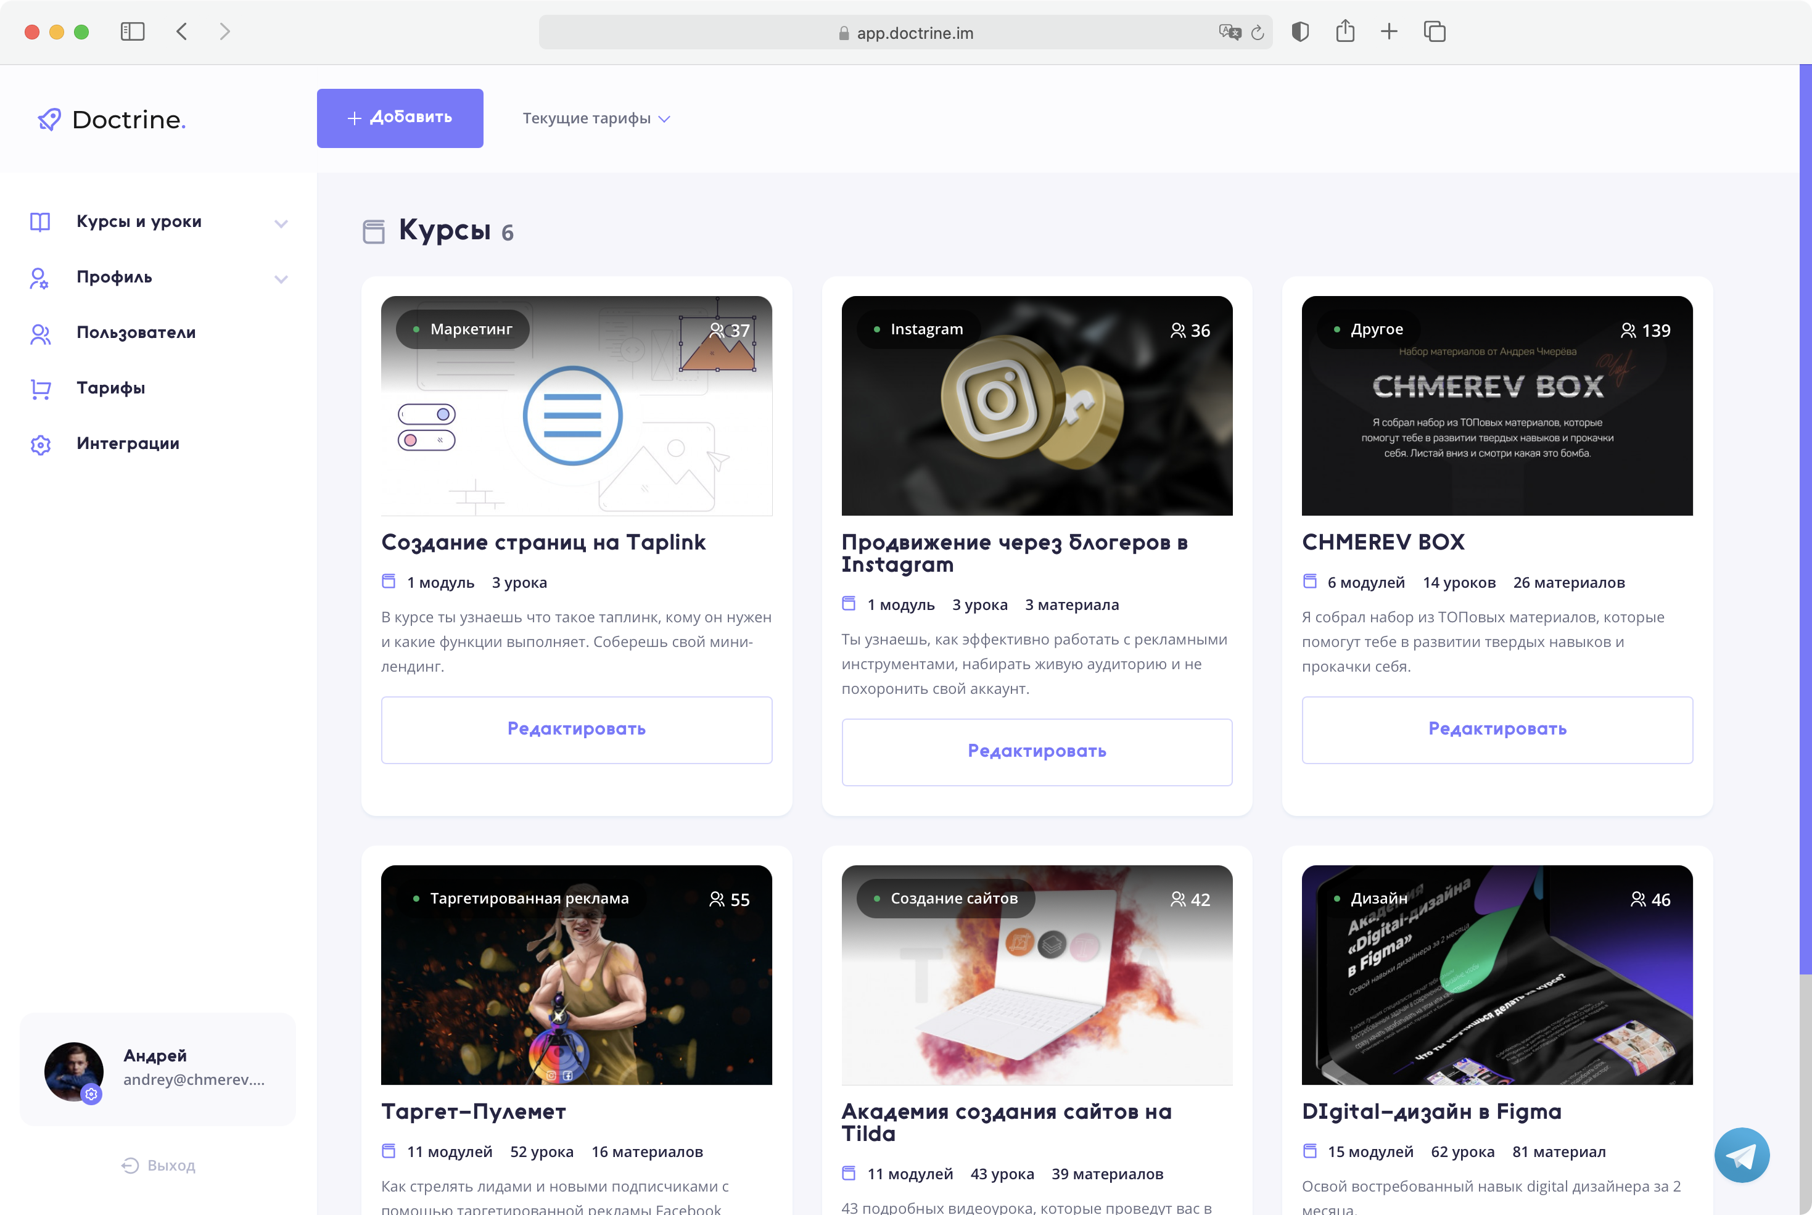Click Редактировать for Taplink course
1812x1215 pixels.
pyautogui.click(x=577, y=729)
